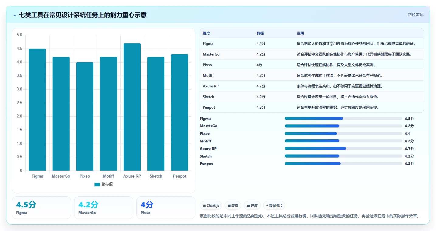Click the Sketch bar in the chart
Image resolution: width=436 pixels, height=231 pixels.
[x=156, y=114]
